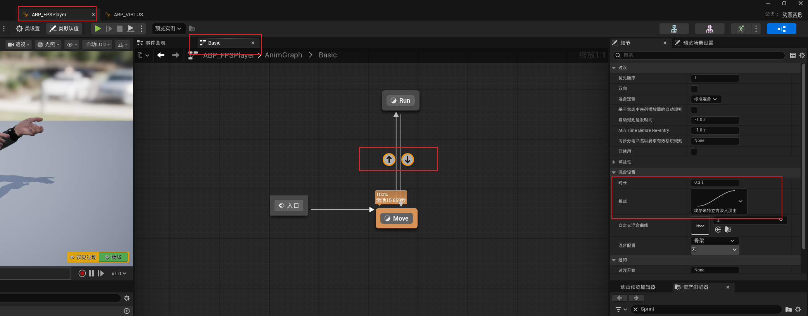Expand the 试验性 section
Viewport: 808px width, 316px height.
[x=614, y=162]
